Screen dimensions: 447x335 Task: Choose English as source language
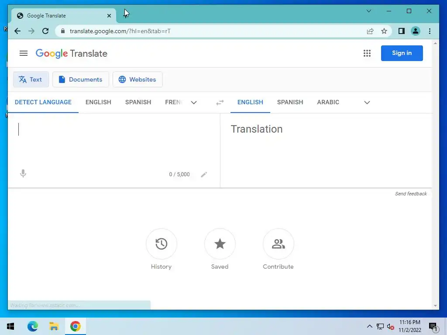(x=98, y=102)
